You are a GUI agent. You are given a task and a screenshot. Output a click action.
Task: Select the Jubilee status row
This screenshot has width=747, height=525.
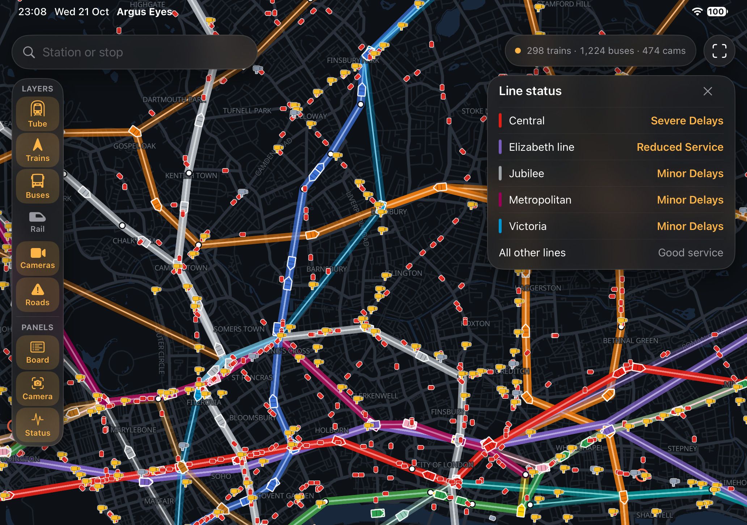point(611,173)
